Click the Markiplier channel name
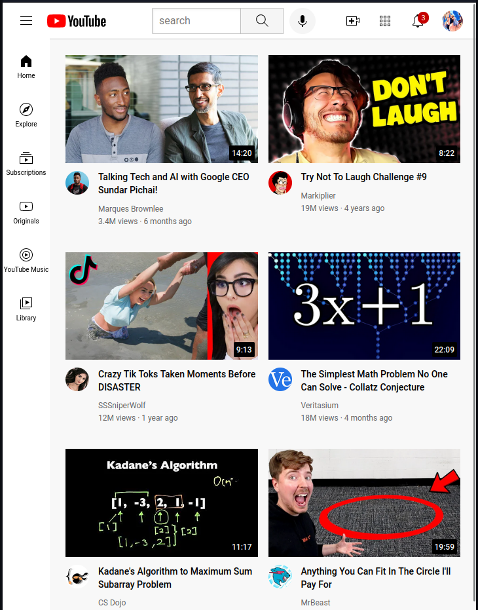 point(318,196)
